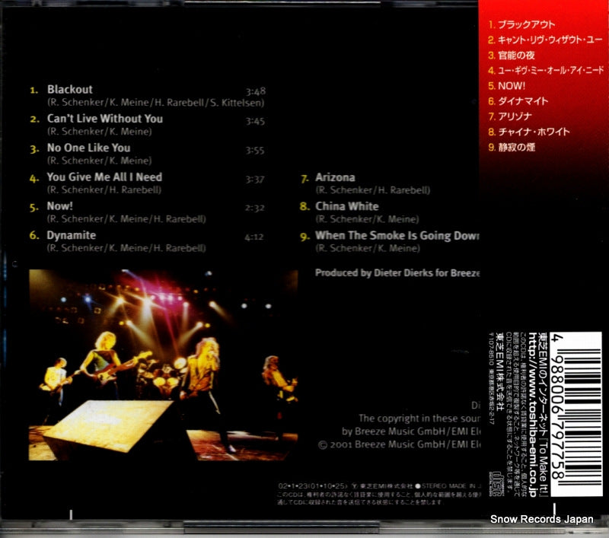Click the yellow track number '9.' in English list
The image size is (609, 538).
[x=305, y=237]
